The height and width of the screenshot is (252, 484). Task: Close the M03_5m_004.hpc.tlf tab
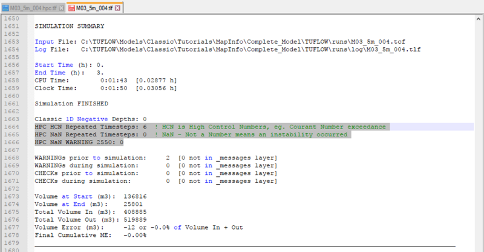[x=61, y=7]
